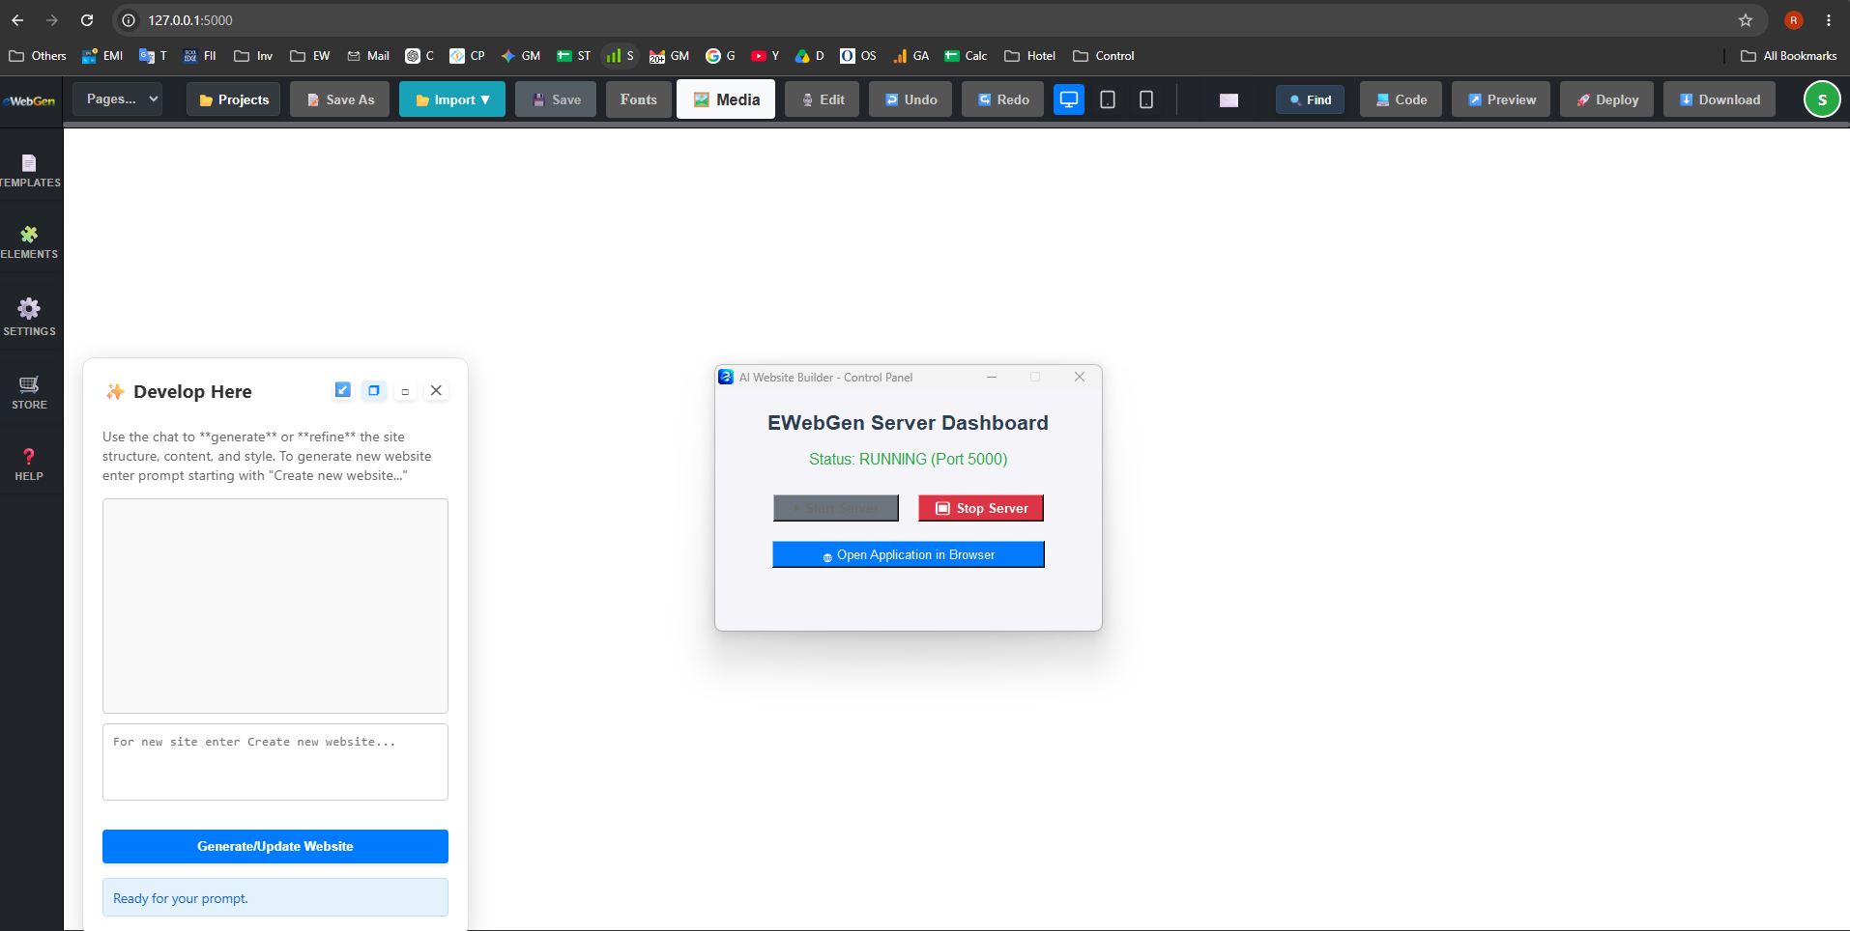Open the Media manager

pyautogui.click(x=726, y=99)
